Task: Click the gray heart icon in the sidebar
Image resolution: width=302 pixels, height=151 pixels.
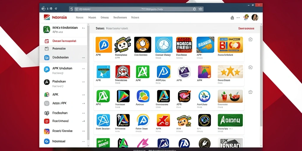Action: click(x=47, y=113)
